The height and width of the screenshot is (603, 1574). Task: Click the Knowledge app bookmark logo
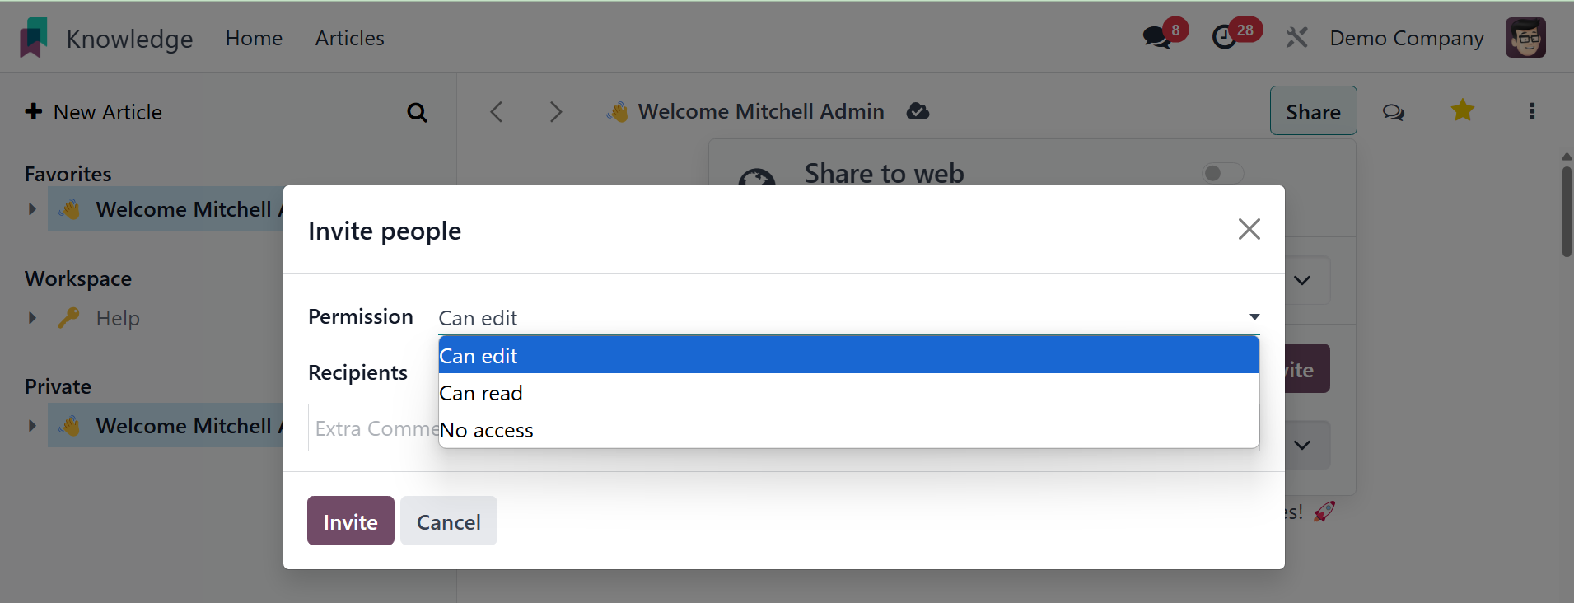pos(33,38)
